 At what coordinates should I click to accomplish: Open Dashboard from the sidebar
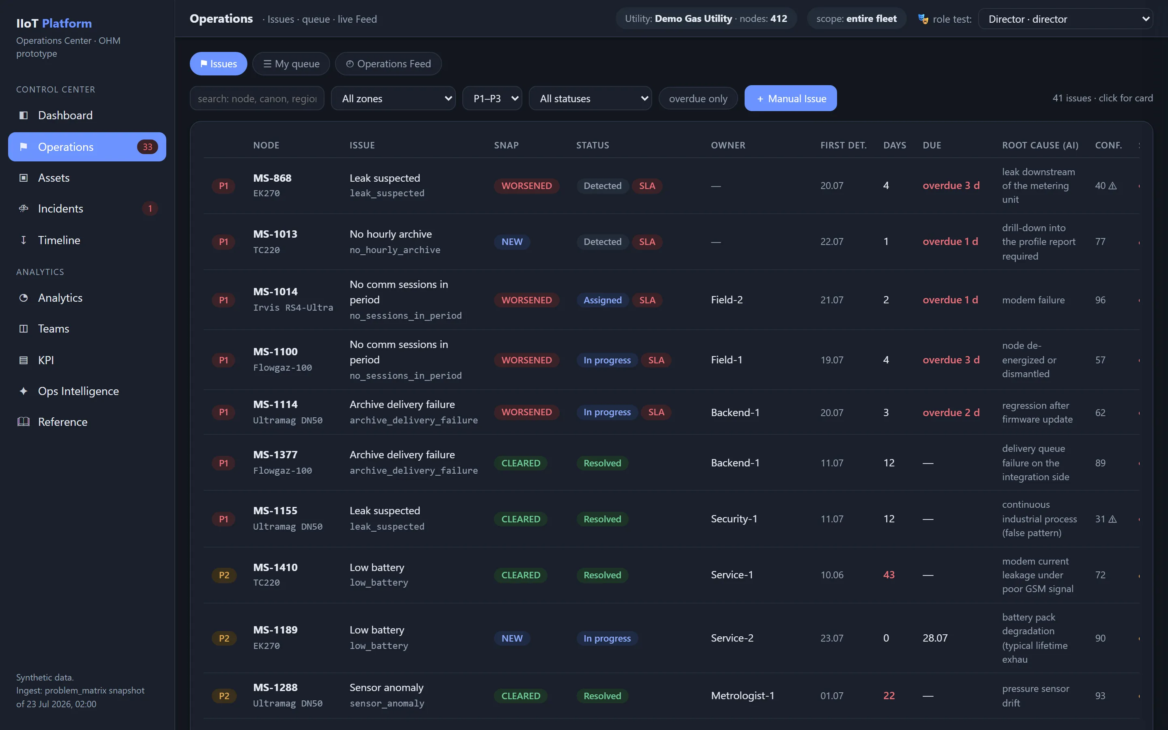pyautogui.click(x=87, y=116)
